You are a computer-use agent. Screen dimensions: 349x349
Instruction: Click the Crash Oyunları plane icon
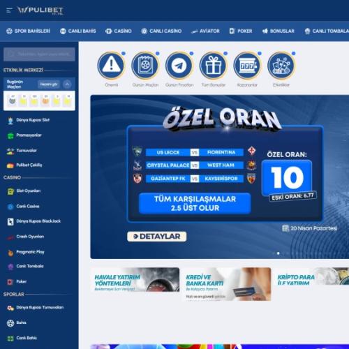point(10,237)
